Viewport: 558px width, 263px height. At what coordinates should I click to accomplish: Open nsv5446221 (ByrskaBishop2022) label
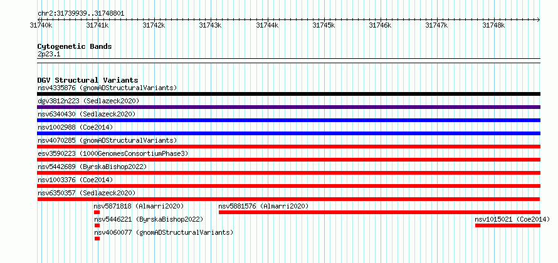pyautogui.click(x=149, y=219)
